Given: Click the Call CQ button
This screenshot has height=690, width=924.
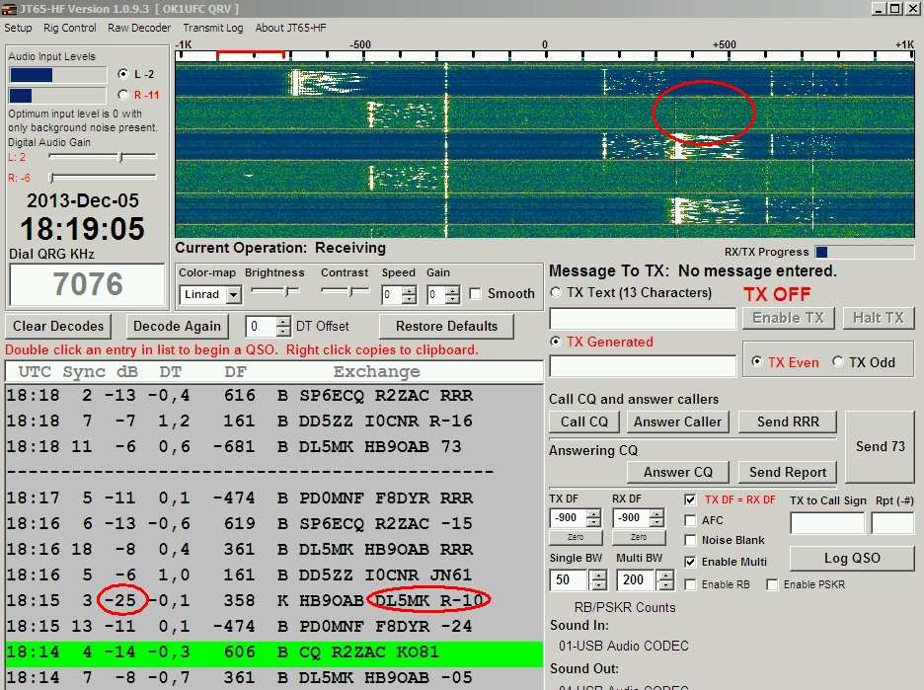Looking at the screenshot, I should click(584, 422).
